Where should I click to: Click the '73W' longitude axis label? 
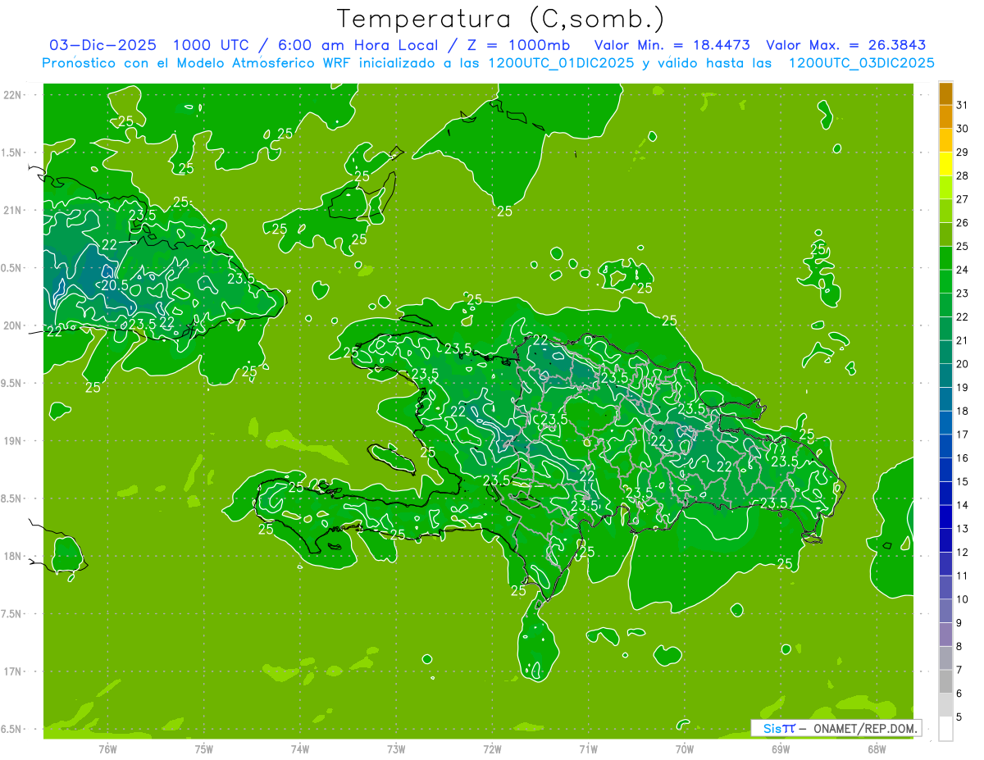pos(396,749)
